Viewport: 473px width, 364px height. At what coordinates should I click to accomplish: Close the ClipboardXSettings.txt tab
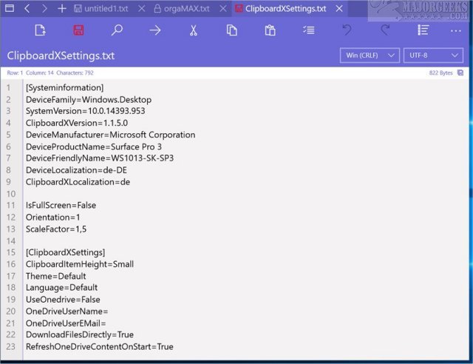339,8
